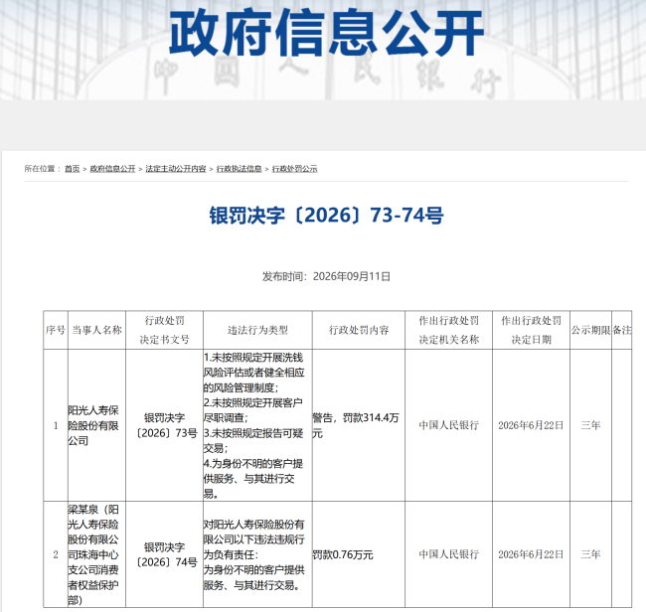This screenshot has height=612, width=646.
Task: Go to 政府信息公开 breadcrumb link
Action: 112,169
